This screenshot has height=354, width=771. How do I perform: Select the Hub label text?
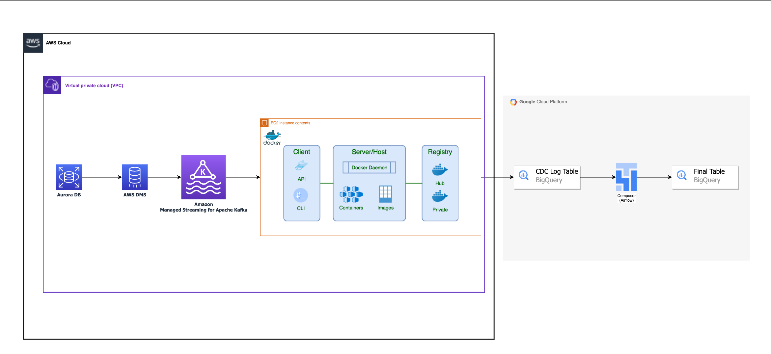(x=440, y=184)
